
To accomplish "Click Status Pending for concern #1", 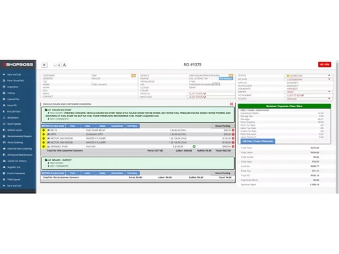I will pyautogui.click(x=222, y=126).
